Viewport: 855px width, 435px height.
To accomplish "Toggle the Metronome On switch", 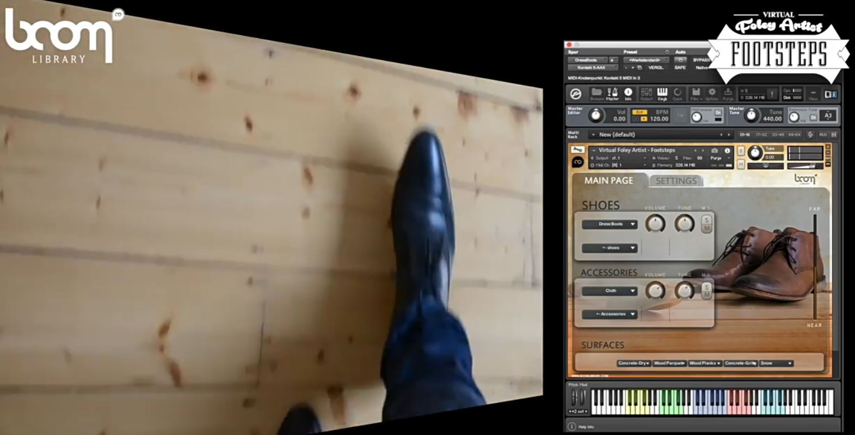I will (x=718, y=113).
